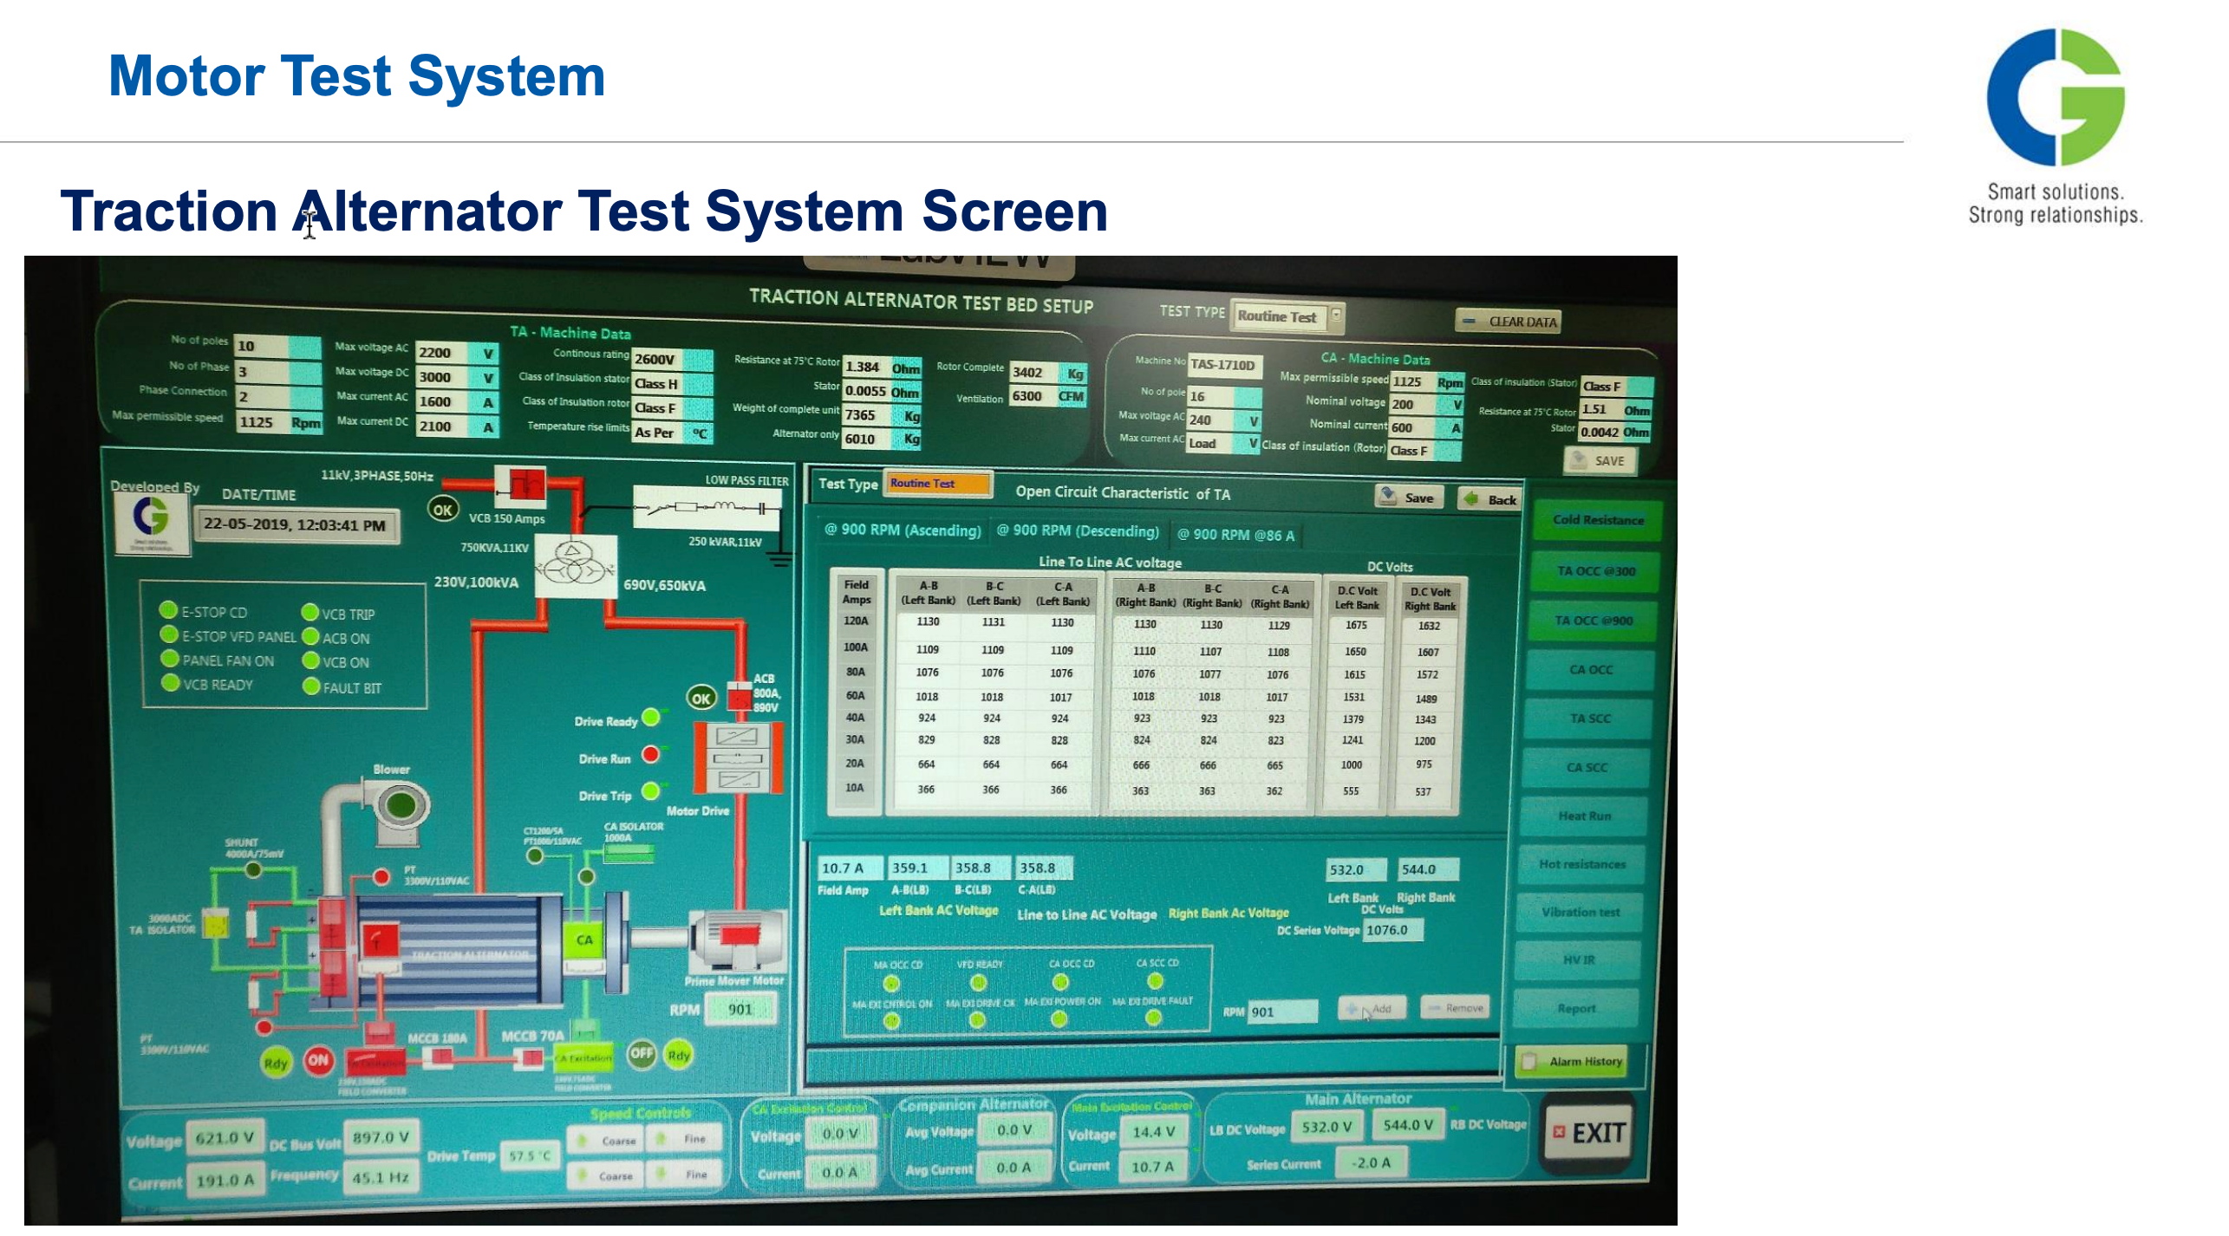Click the dark green OFF round button
The width and height of the screenshot is (2229, 1236).
point(642,1053)
